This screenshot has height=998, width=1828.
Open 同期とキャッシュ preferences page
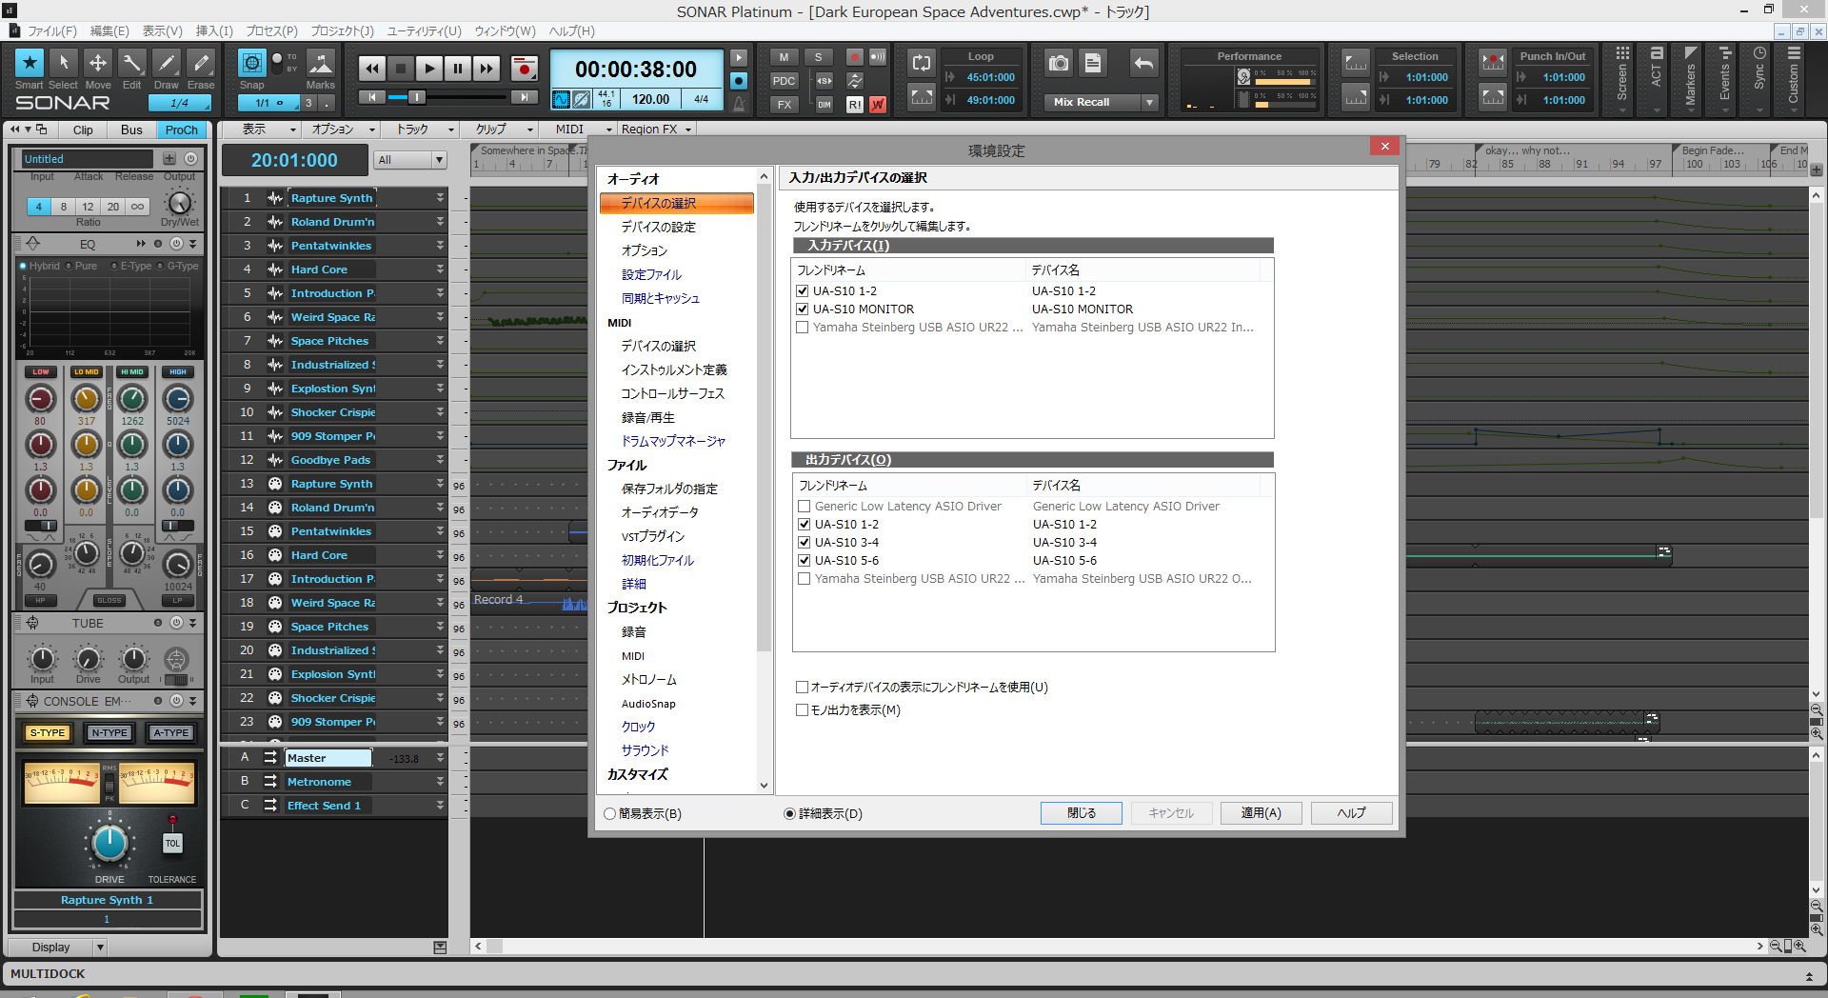(x=660, y=299)
